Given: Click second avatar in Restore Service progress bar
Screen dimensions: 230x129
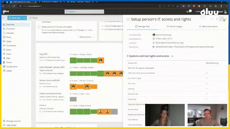Looking at the screenshot, I should (87, 87).
